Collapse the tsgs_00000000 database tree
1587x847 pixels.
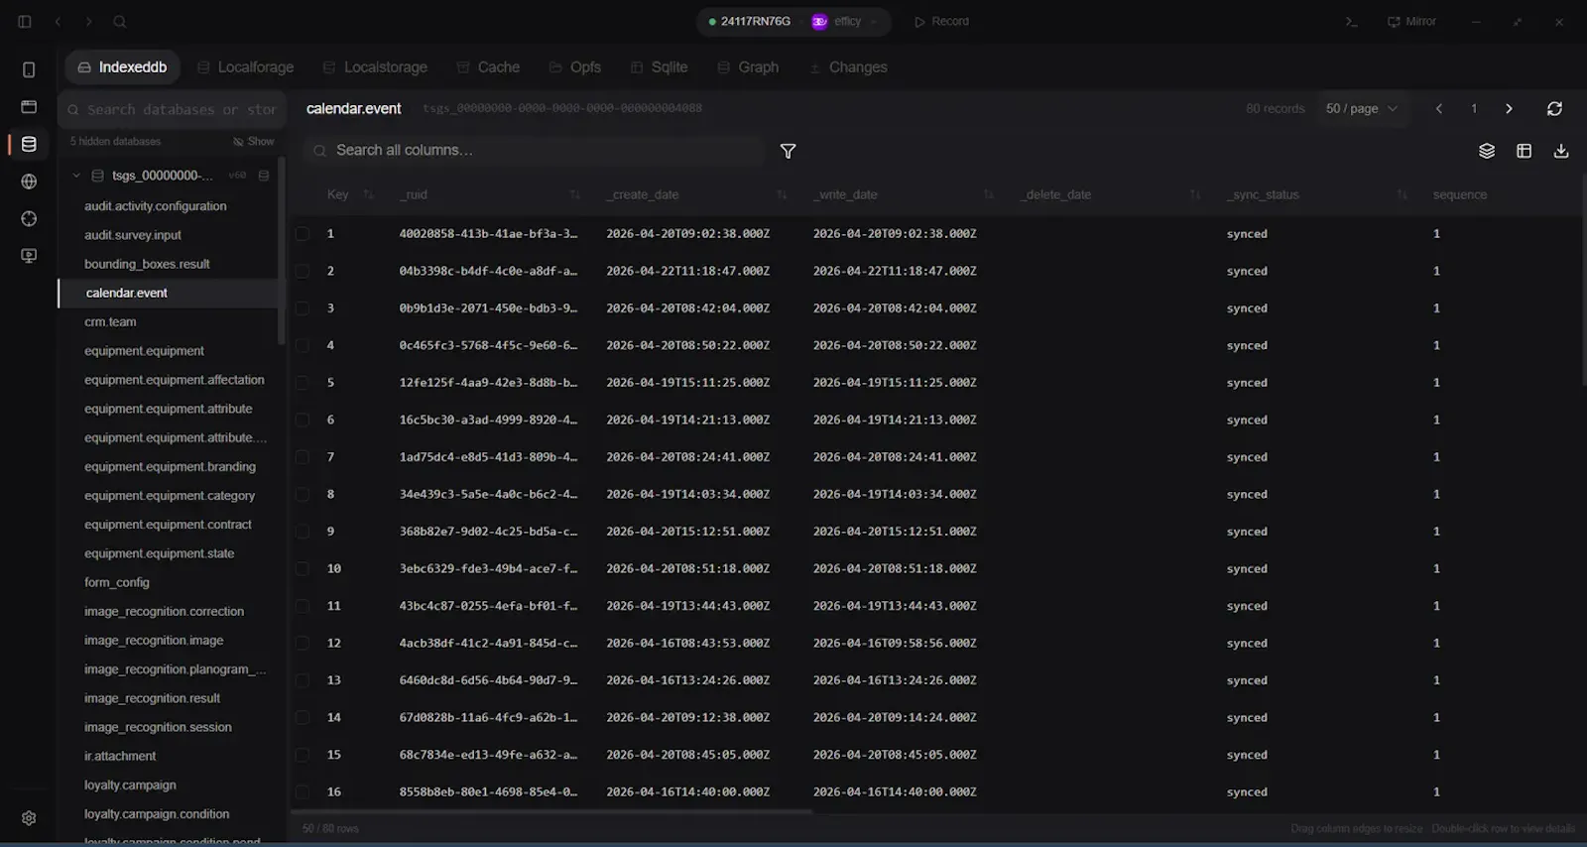point(76,176)
